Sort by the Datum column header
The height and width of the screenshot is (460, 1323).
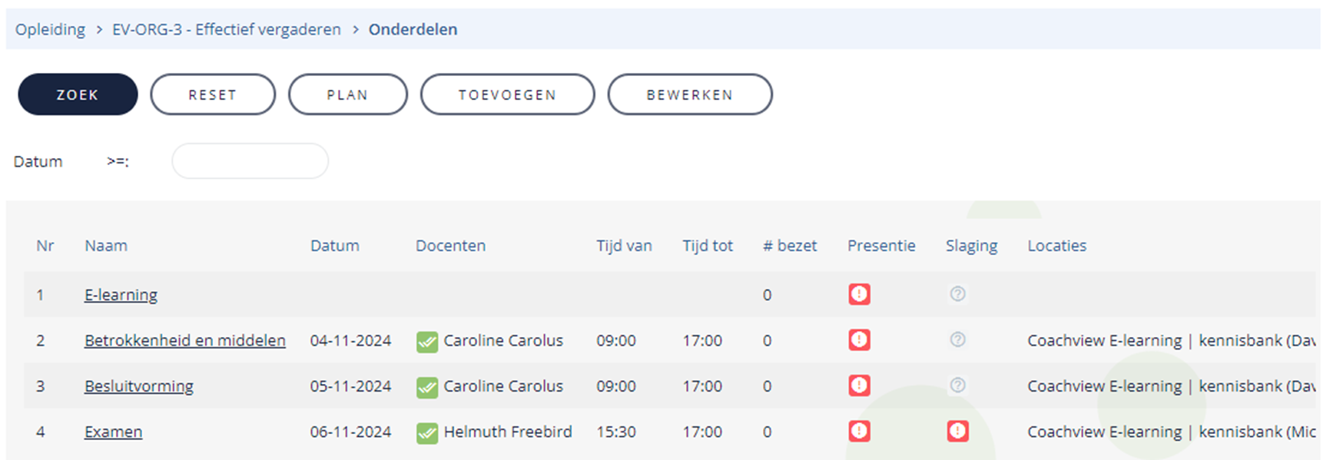point(334,246)
